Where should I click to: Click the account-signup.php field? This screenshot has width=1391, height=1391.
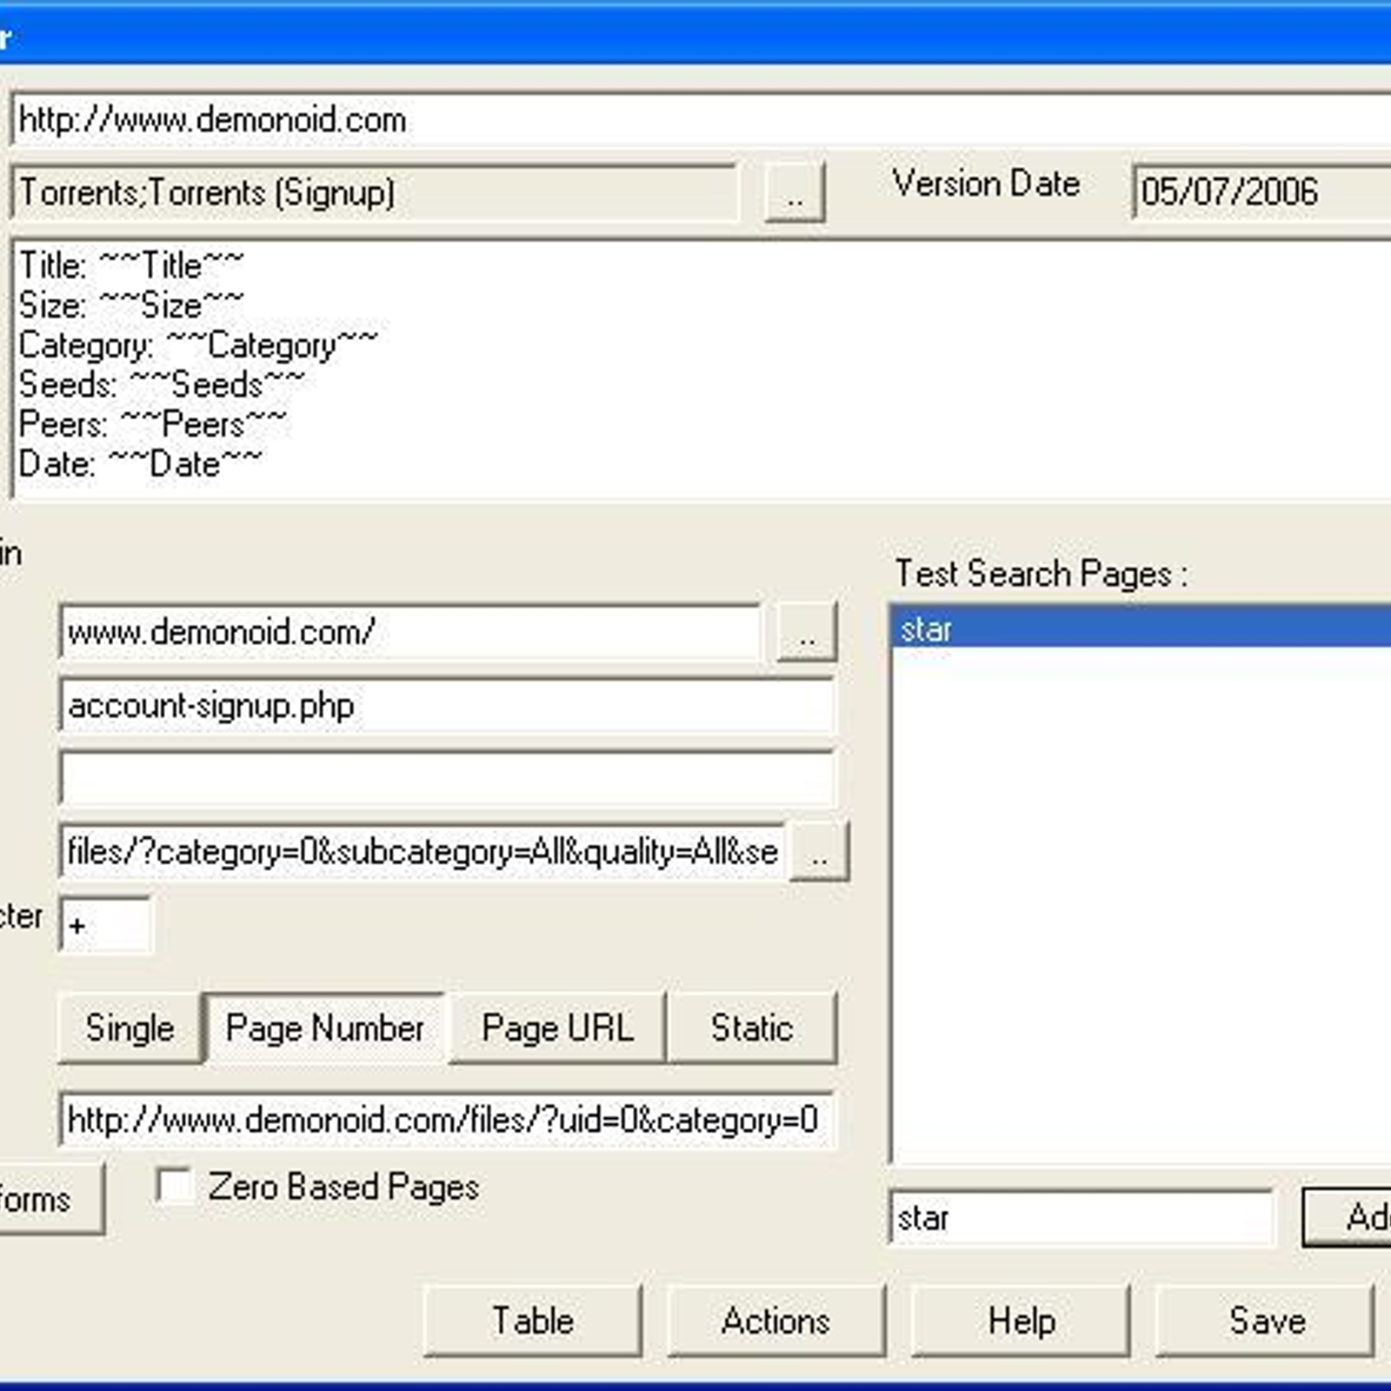[447, 705]
